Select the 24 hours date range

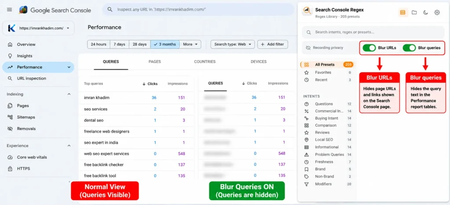point(98,44)
